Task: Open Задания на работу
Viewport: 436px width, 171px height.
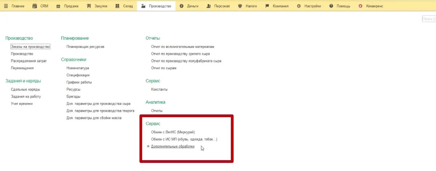Action: point(26,97)
